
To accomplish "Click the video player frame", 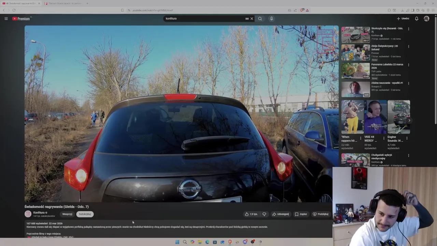I will 181,114.
